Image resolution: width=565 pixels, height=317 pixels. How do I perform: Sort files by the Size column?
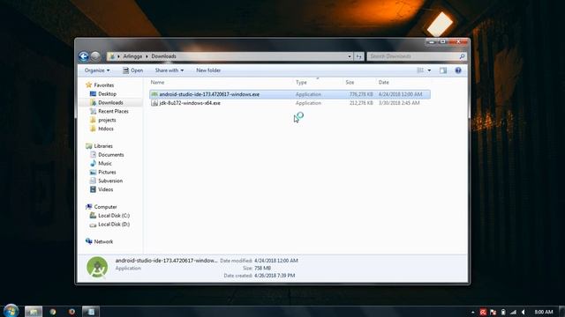pyautogui.click(x=350, y=82)
